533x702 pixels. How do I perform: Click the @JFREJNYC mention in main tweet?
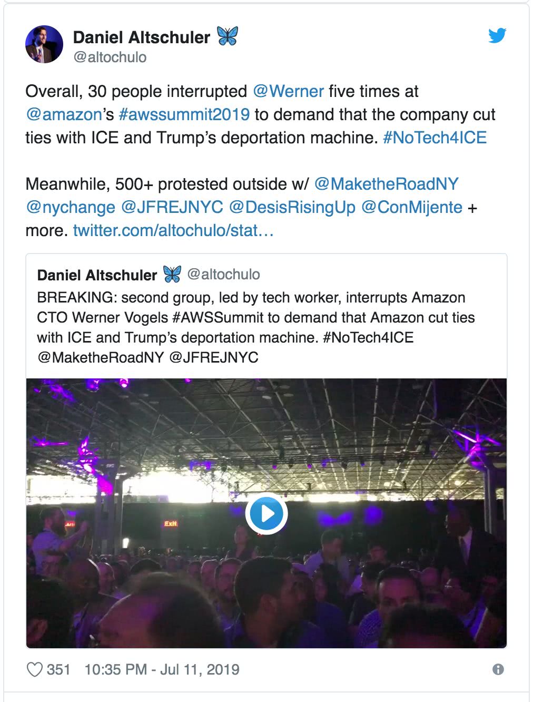172,207
